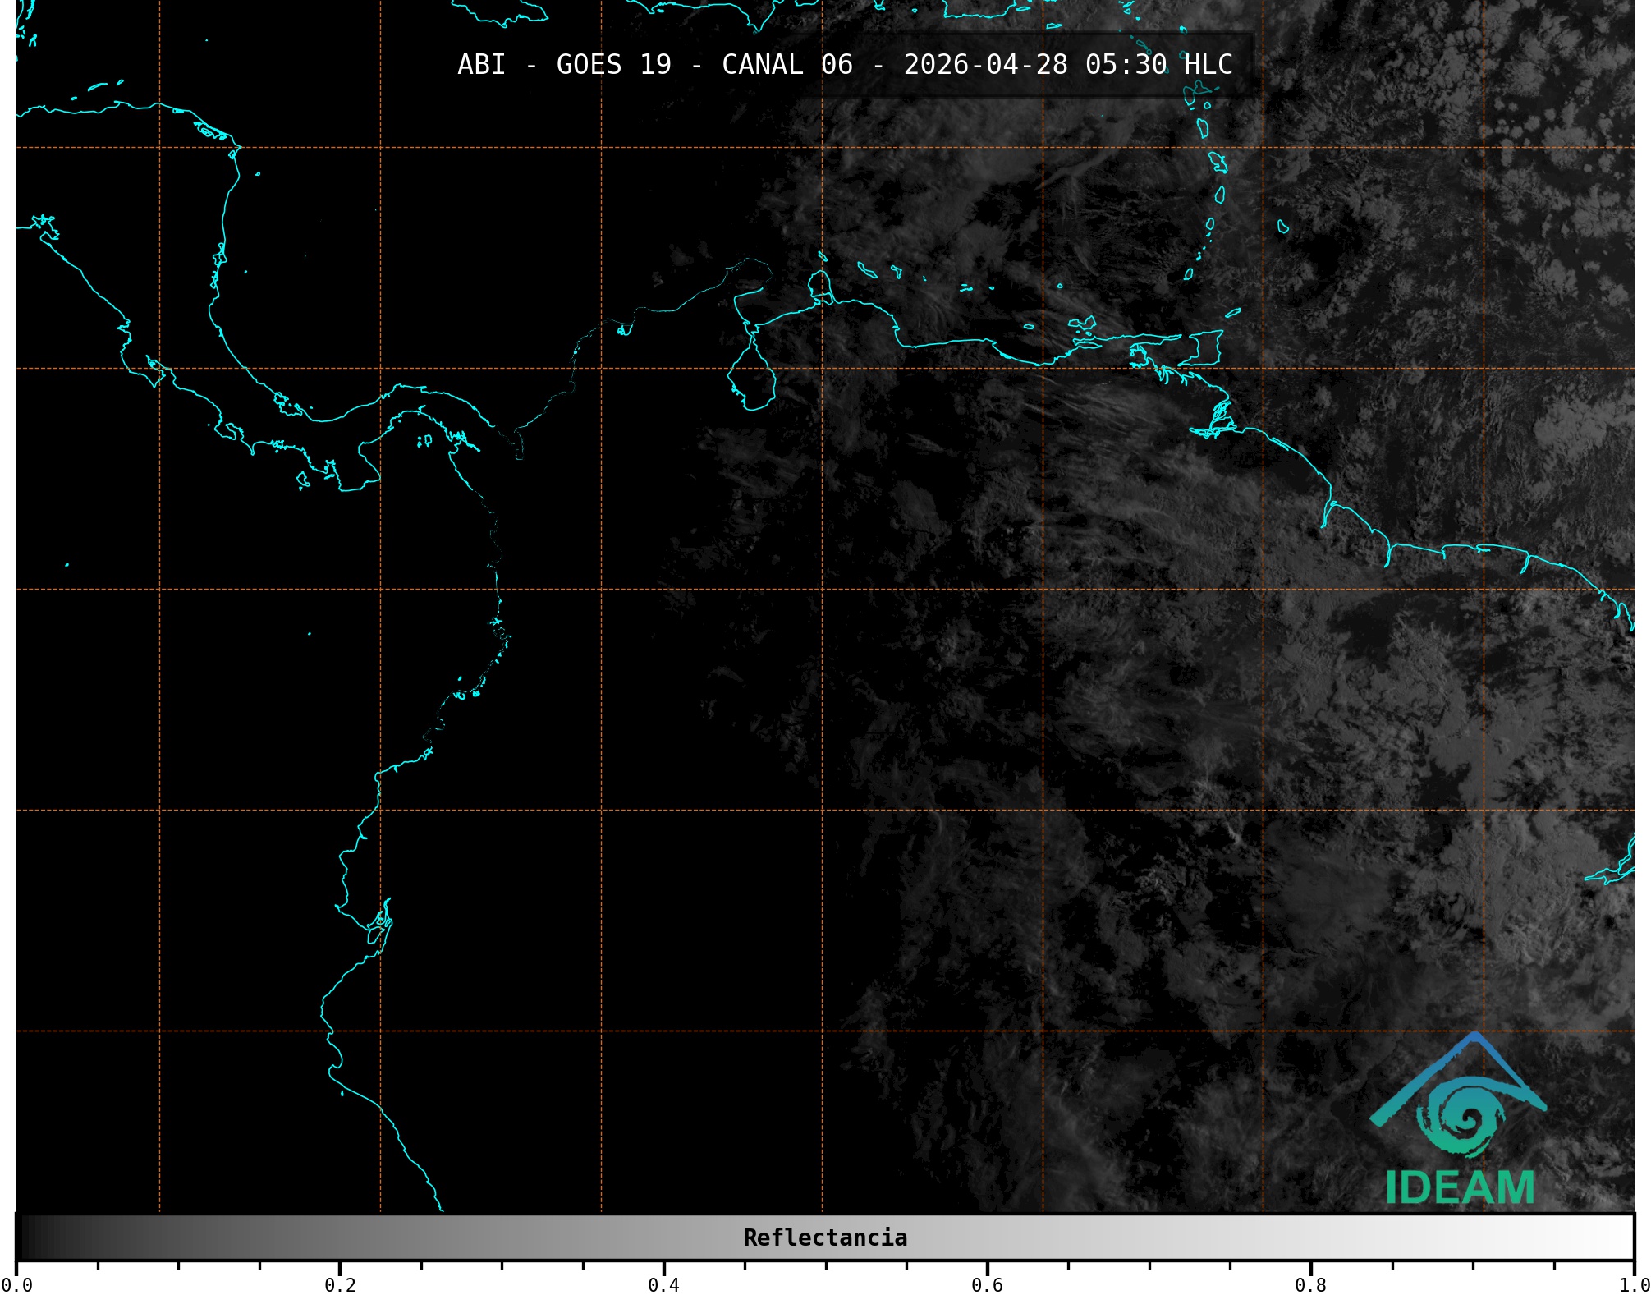Screen dimensions: 1651x1295
Task: Click the 0.4 tick label on colorbar
Action: [x=663, y=1284]
